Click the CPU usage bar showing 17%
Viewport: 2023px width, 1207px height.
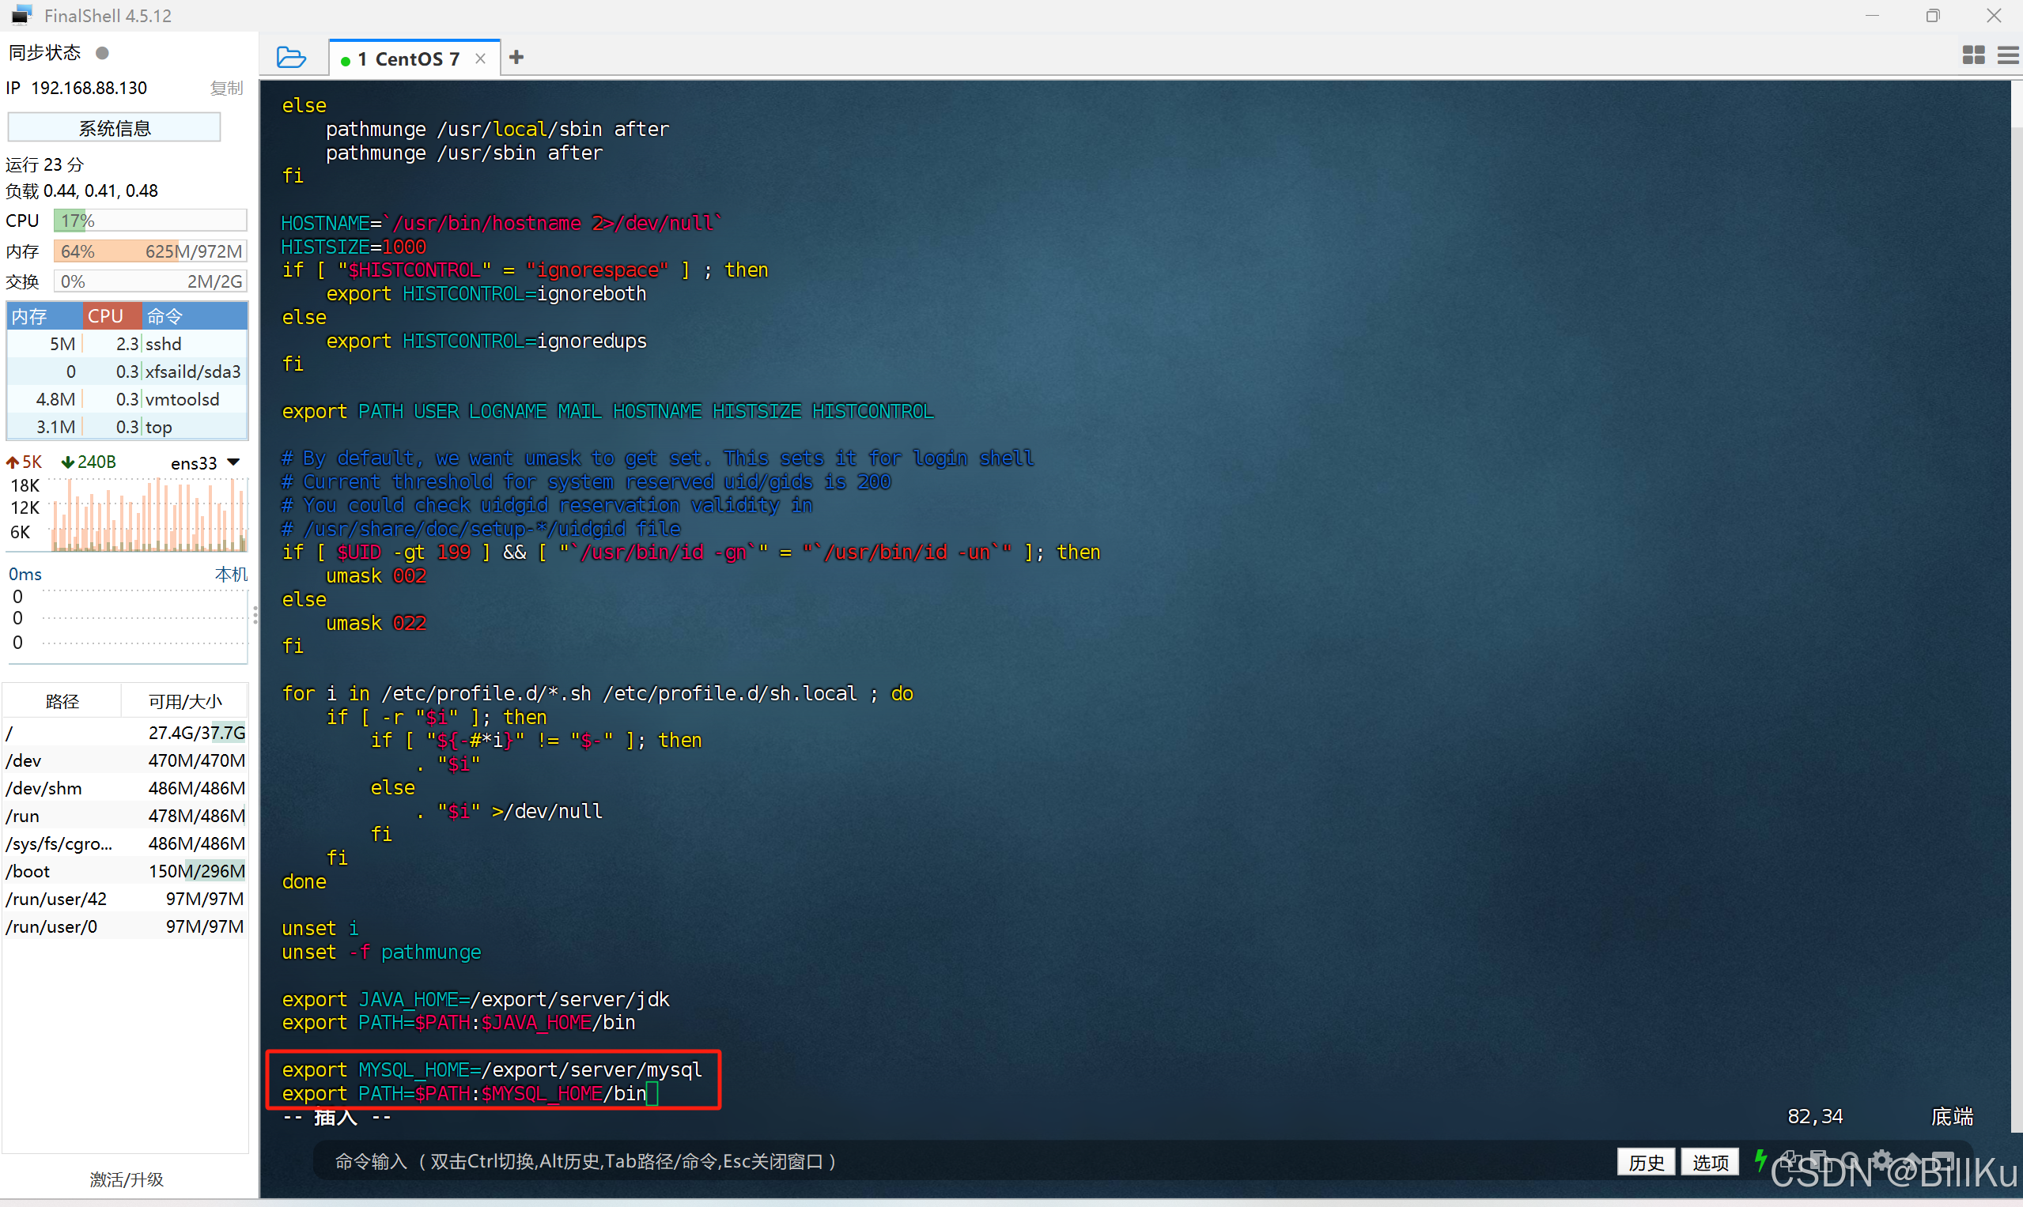click(x=149, y=221)
